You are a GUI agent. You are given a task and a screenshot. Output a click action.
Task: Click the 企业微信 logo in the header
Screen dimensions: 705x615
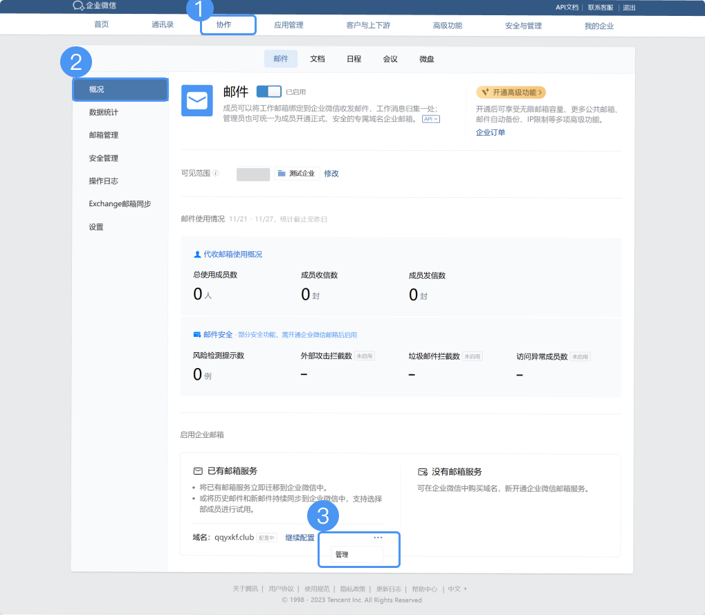pyautogui.click(x=94, y=6)
